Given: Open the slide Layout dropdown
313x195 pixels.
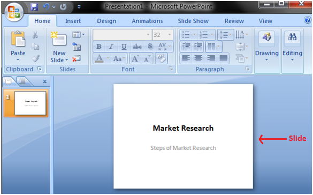Looking at the screenshot, I should 78,35.
